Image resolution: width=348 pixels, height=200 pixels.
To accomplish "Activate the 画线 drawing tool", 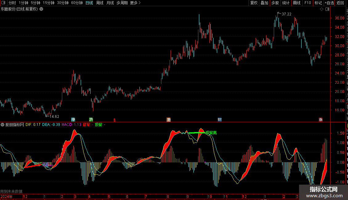I will [x=297, y=3].
